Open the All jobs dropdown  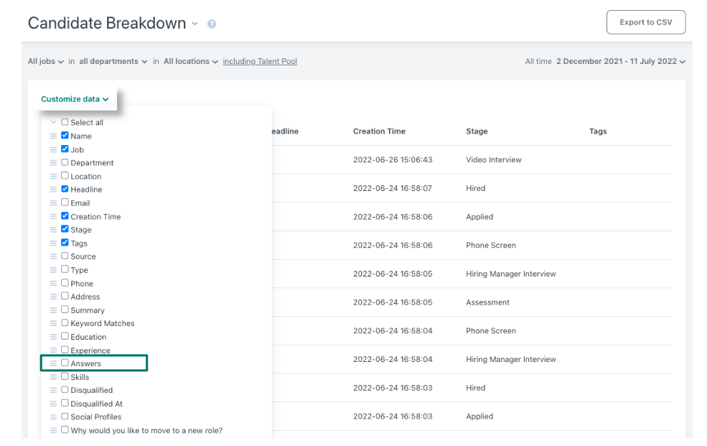coord(45,61)
